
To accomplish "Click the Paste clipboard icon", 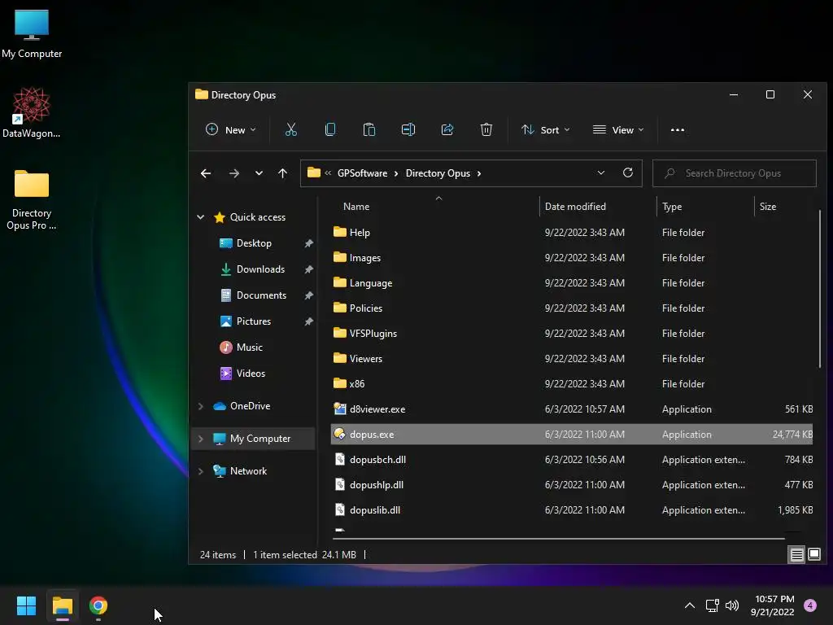I will coord(369,129).
